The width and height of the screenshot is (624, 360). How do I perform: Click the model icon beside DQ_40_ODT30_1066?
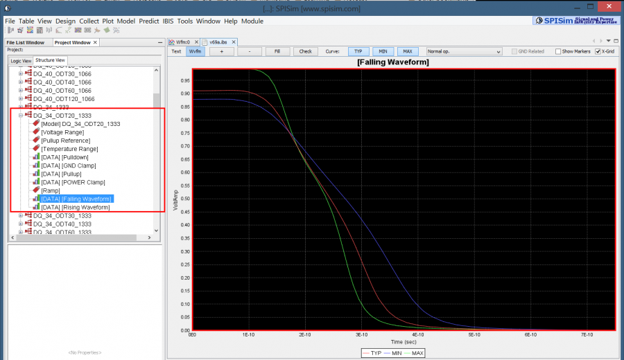coord(28,73)
